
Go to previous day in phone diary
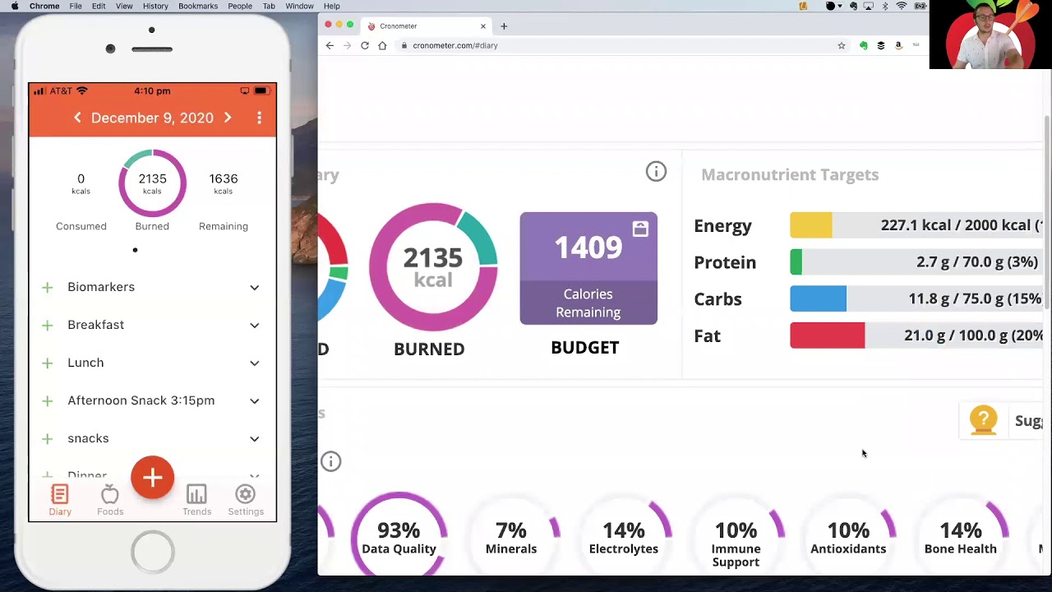[x=77, y=118]
